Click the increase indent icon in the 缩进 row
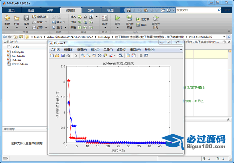Screen dimensions: 234x163 [85, 27]
